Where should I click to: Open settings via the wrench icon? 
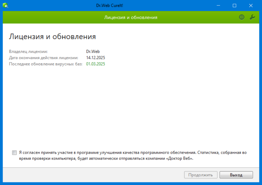pos(252,17)
